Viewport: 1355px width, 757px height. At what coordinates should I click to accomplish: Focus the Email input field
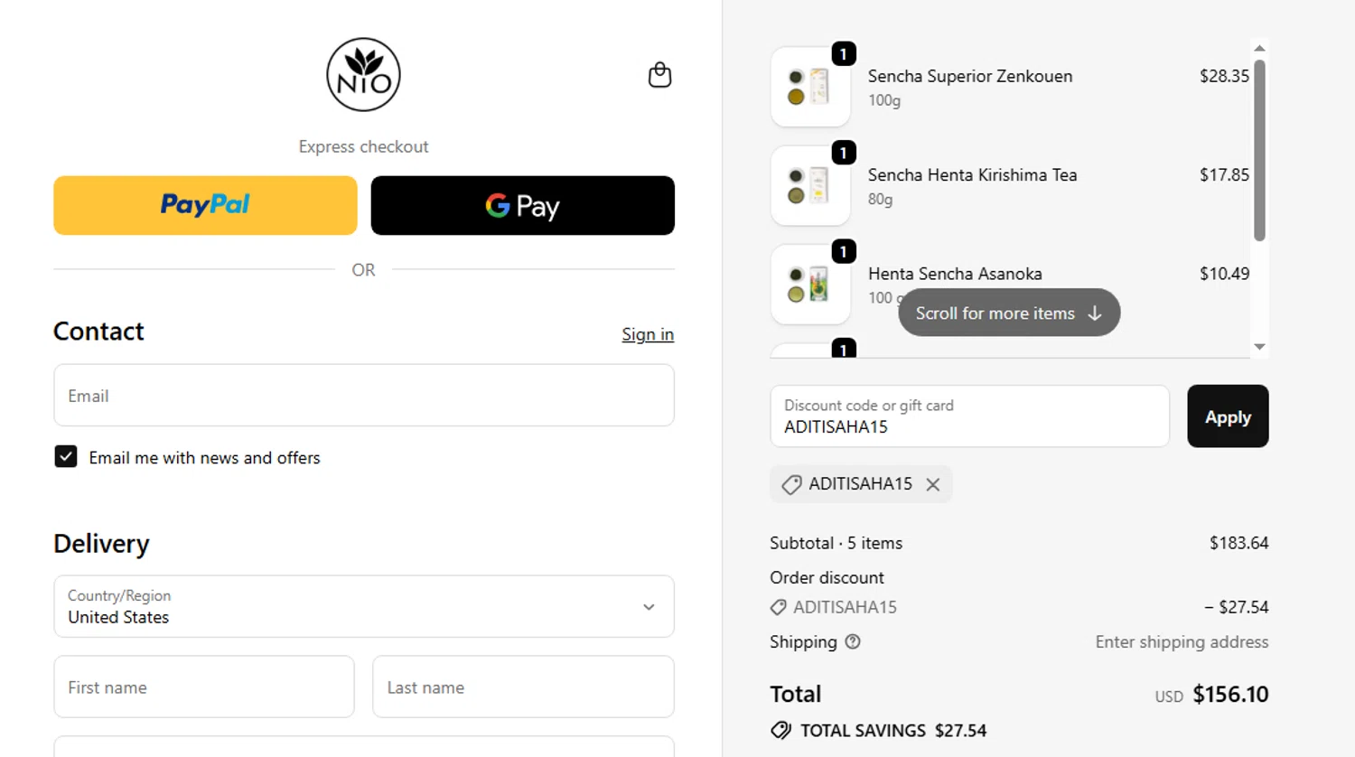(364, 395)
